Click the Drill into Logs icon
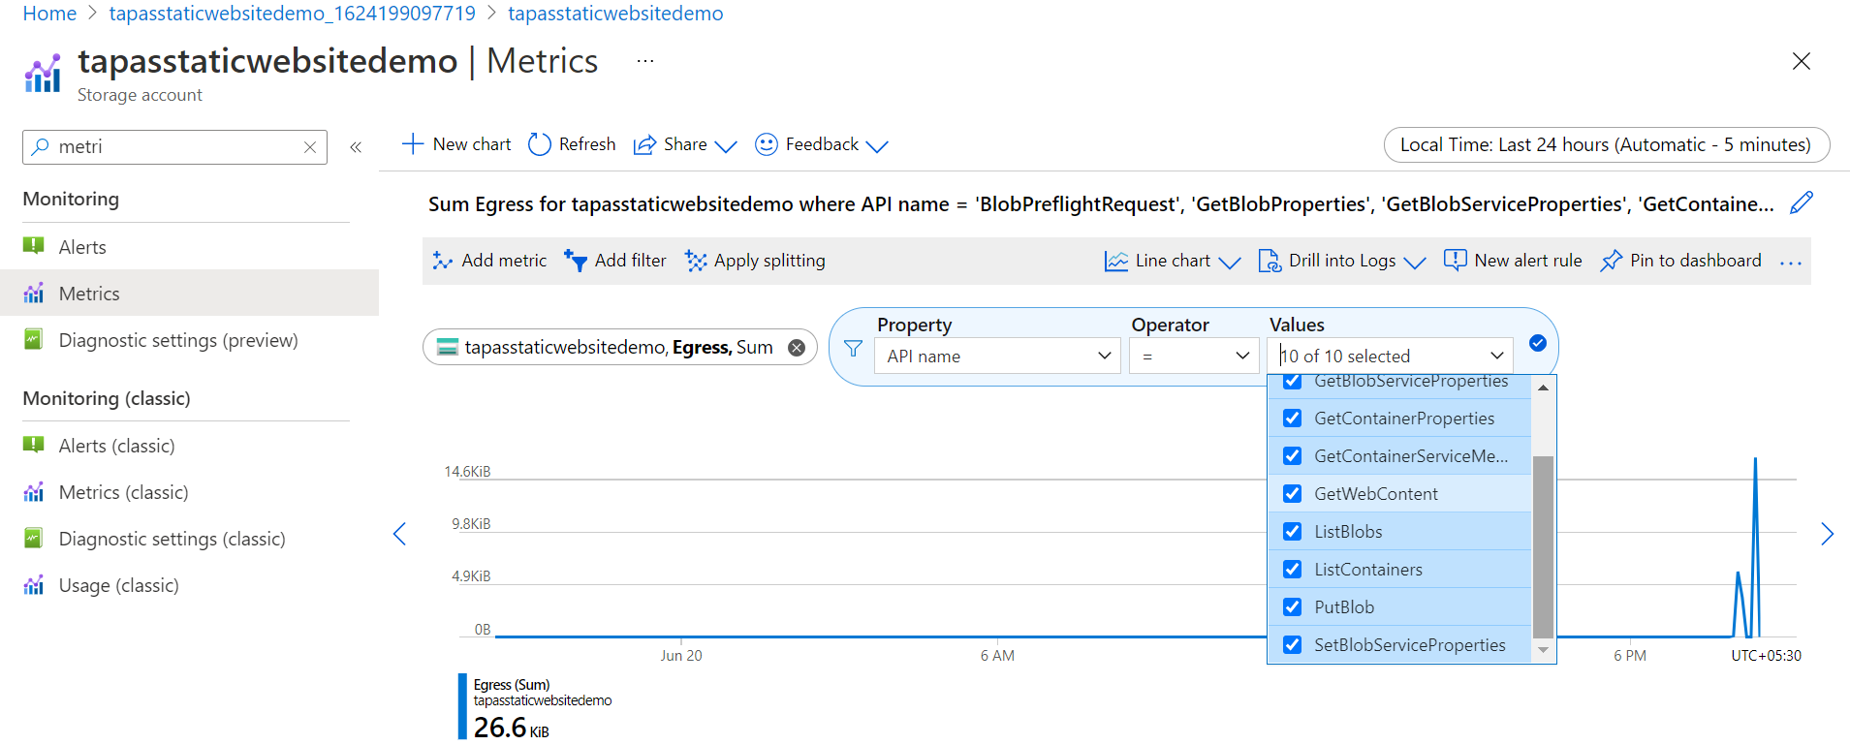 [x=1270, y=261]
